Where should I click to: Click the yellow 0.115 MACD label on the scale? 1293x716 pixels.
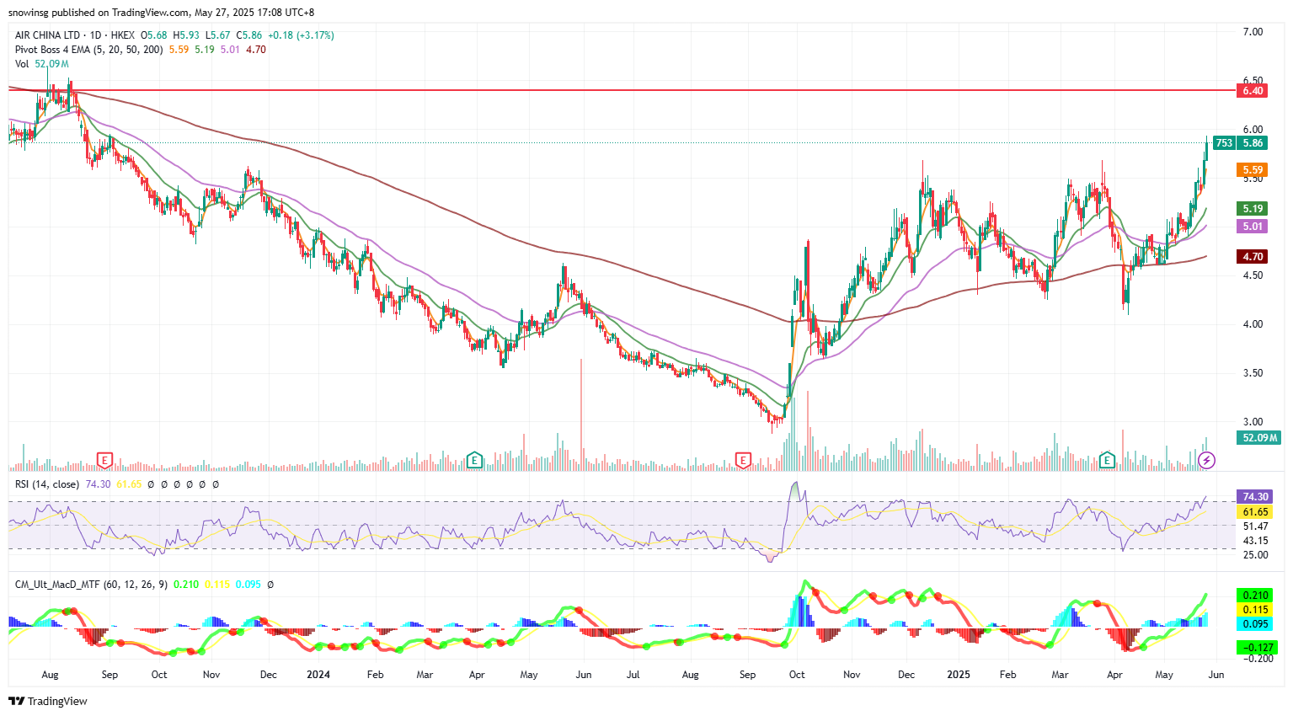tap(1254, 610)
